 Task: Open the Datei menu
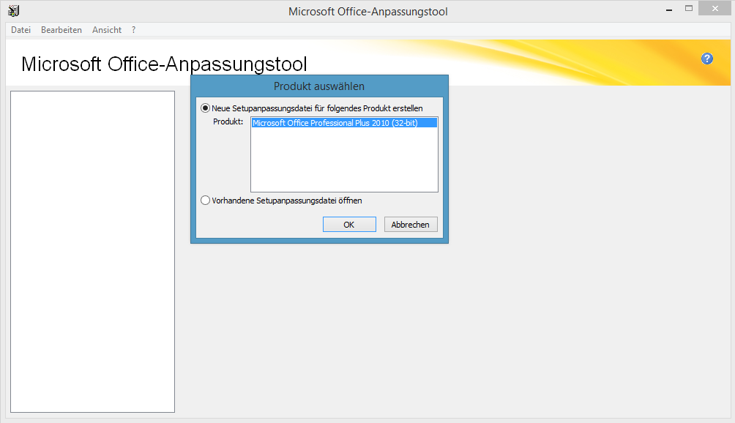click(20, 30)
